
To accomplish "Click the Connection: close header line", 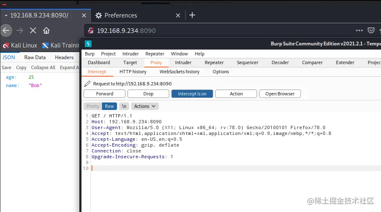I will [116, 151].
